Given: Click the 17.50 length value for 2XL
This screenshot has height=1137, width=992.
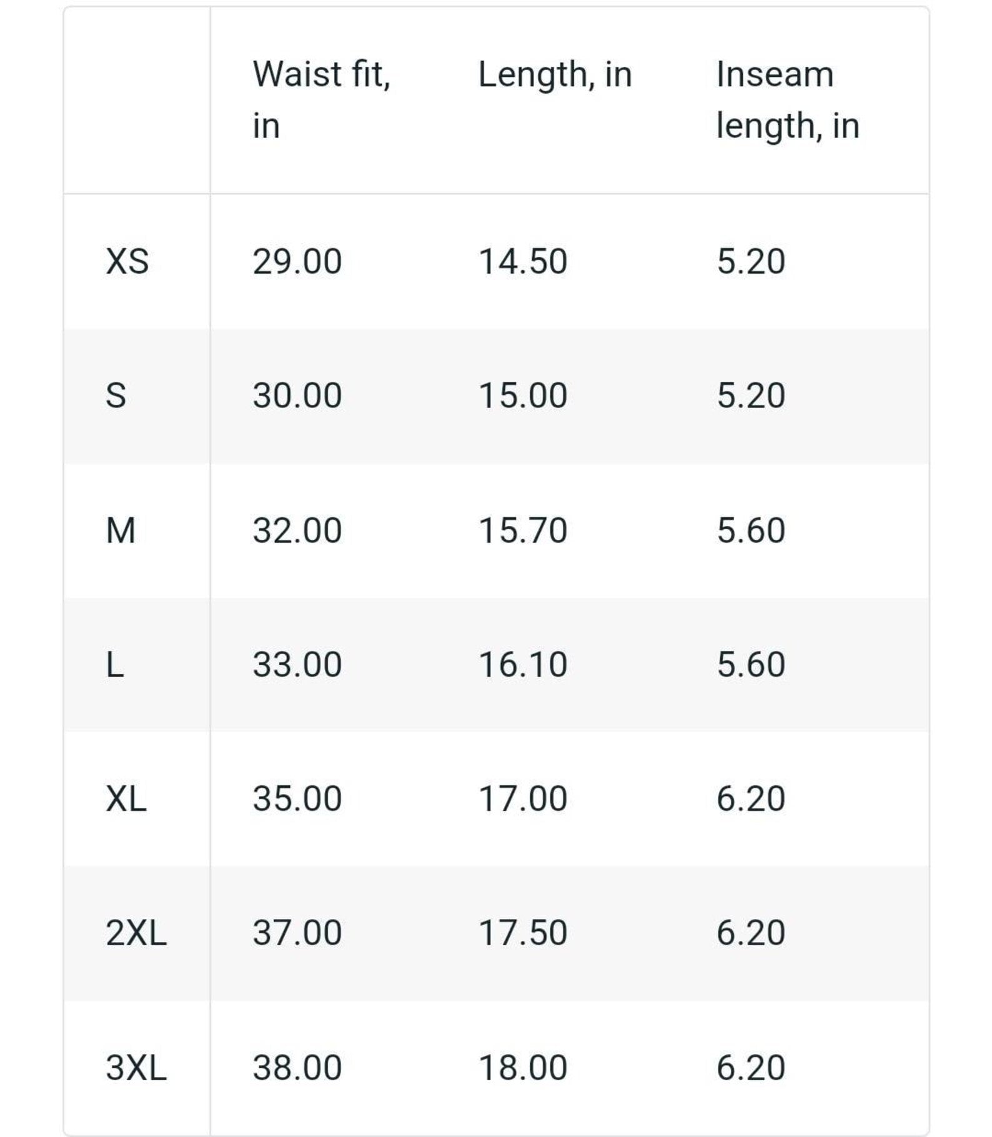Looking at the screenshot, I should pyautogui.click(x=522, y=933).
